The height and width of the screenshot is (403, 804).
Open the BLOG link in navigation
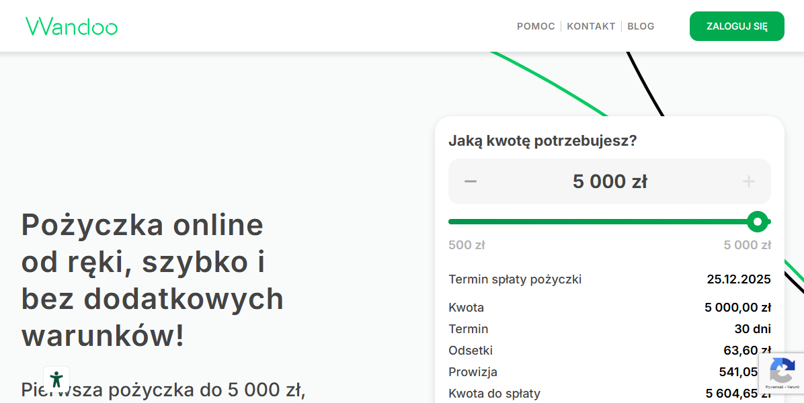641,26
